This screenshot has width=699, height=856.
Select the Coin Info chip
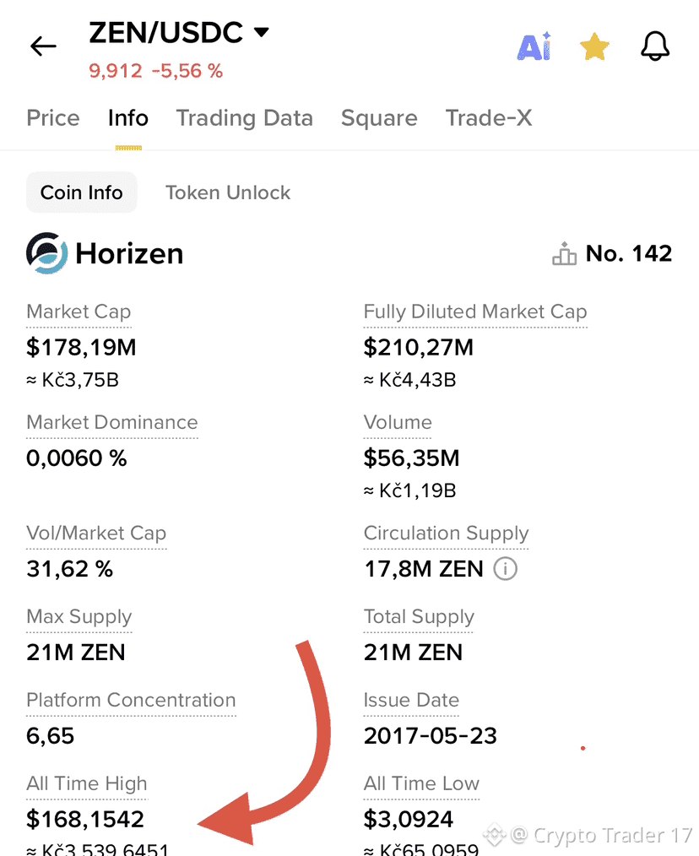(81, 192)
